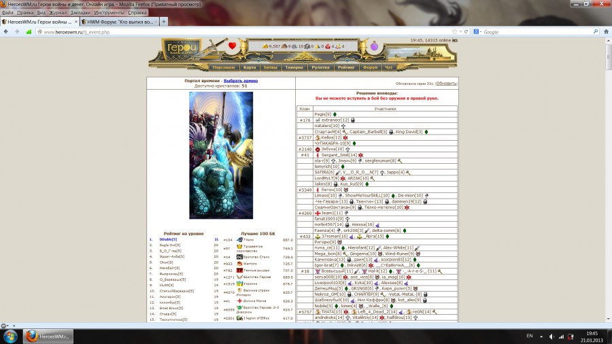Open player natalers[10] profile

[327, 126]
